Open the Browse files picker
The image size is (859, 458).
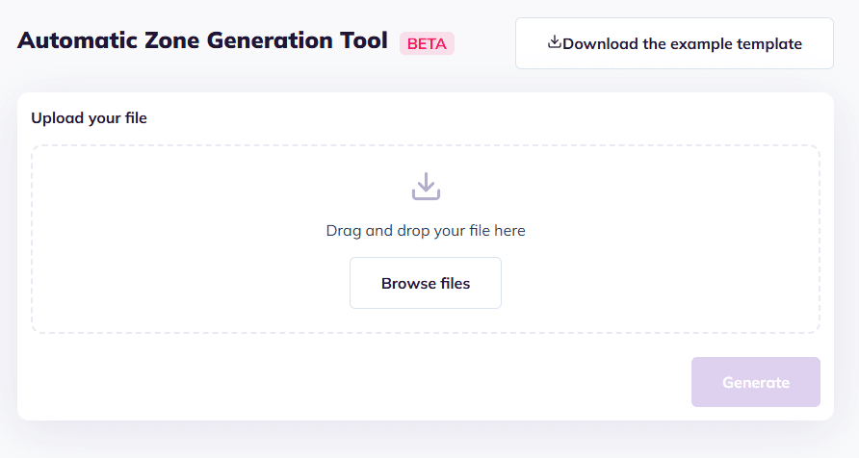426,283
